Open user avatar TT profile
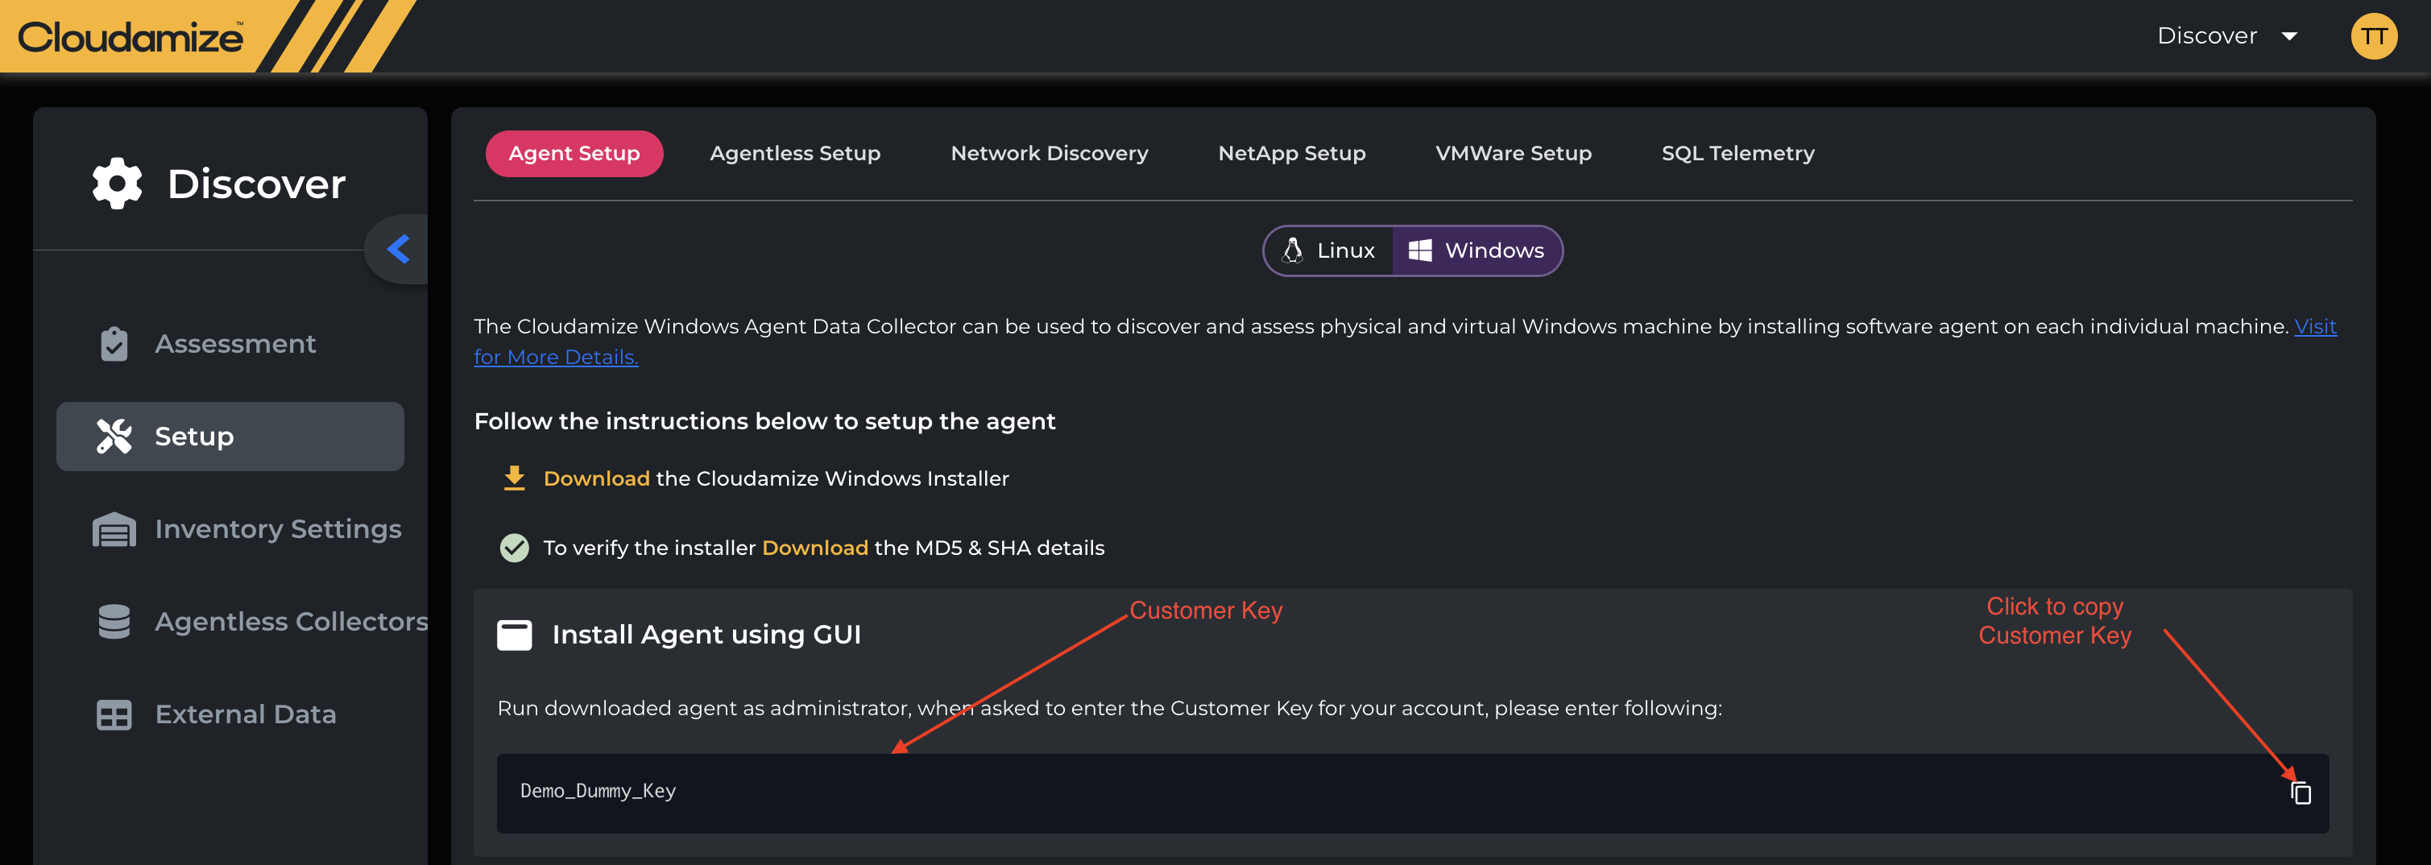Image resolution: width=2431 pixels, height=865 pixels. [2372, 37]
